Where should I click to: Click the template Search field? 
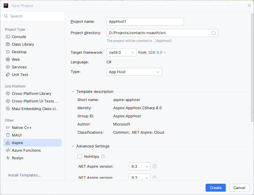pos(33,16)
